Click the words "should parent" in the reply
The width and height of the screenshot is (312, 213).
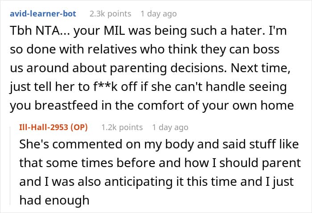260,163
